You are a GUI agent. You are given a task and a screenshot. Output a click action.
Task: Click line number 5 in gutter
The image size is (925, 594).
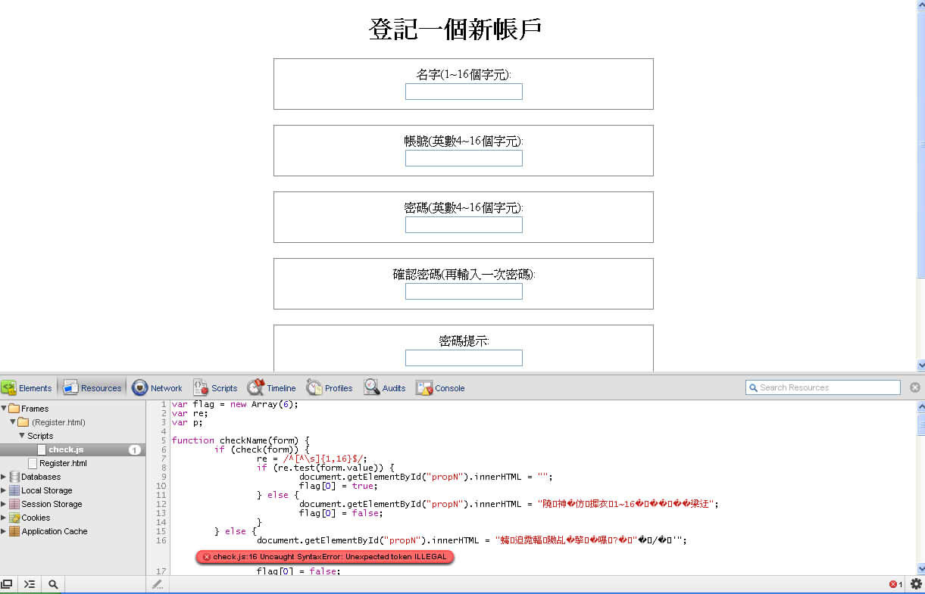click(x=163, y=440)
